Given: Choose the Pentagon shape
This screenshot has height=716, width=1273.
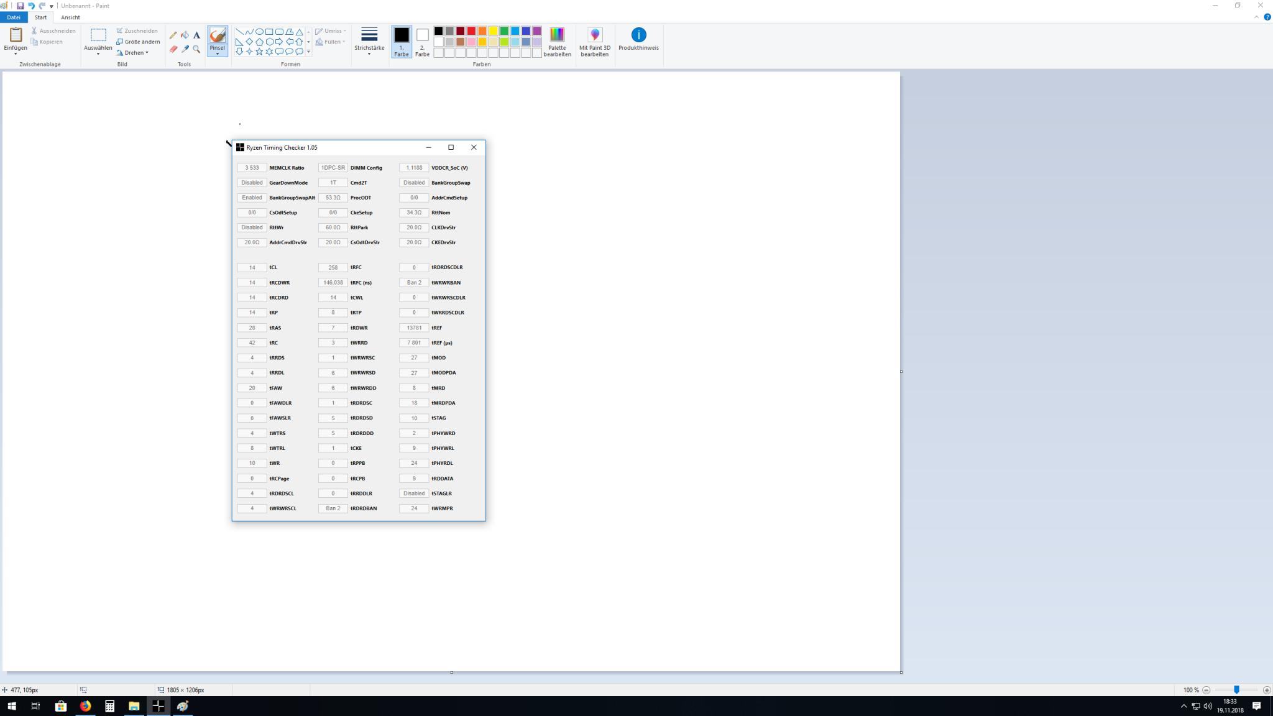Looking at the screenshot, I should [259, 42].
